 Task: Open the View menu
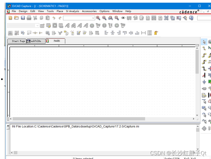click(x=41, y=11)
